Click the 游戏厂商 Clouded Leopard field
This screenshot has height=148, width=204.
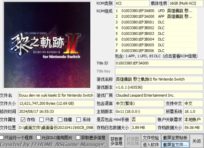(x=159, y=96)
